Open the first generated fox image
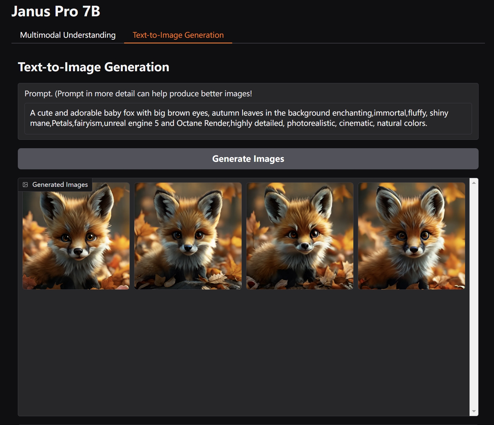This screenshot has width=494, height=425. click(76, 236)
